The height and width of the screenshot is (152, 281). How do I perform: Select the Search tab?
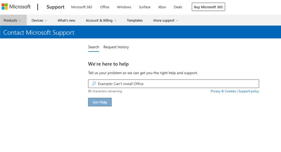pos(93,47)
